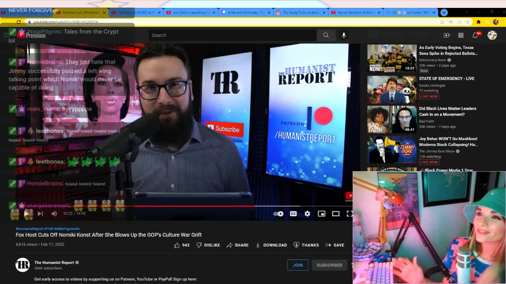This screenshot has height=284, width=506.
Task: Open the notifications bell
Action: click(x=476, y=35)
